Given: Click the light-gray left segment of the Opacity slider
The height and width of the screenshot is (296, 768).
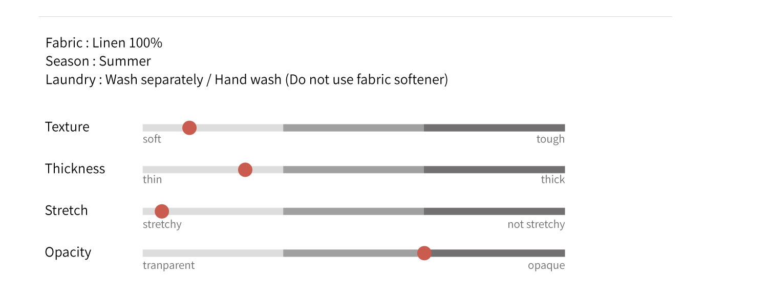Looking at the screenshot, I should [x=212, y=253].
